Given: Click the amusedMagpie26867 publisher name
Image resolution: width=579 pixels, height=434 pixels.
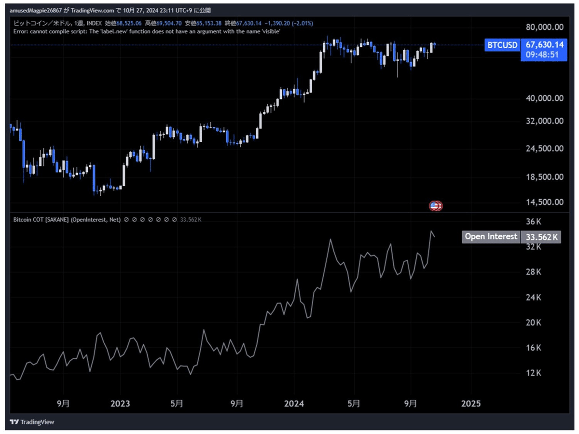Looking at the screenshot, I should tap(36, 10).
